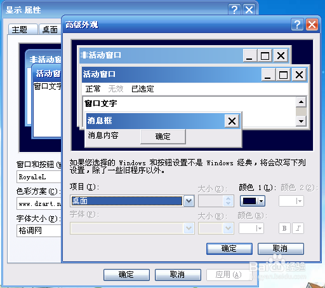Click 无效 menu item in preview

click(116, 89)
